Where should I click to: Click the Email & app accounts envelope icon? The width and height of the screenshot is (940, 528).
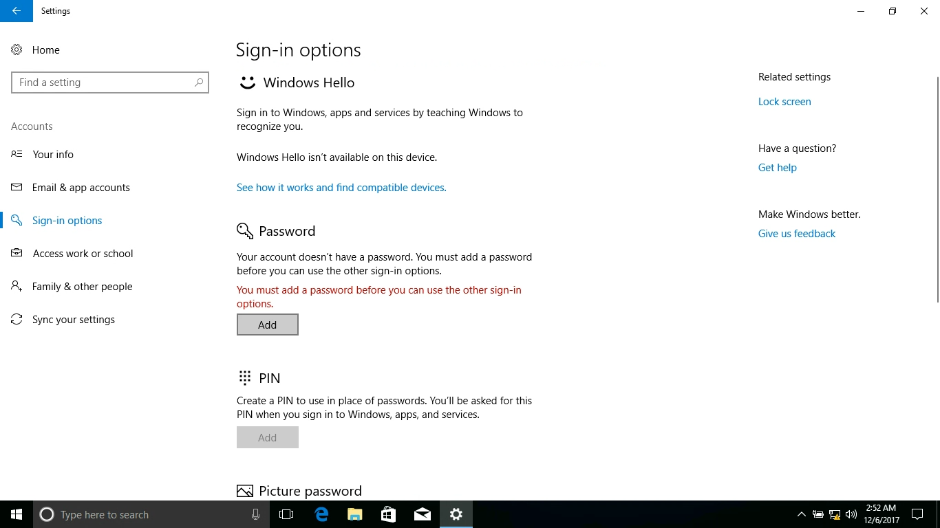click(17, 187)
